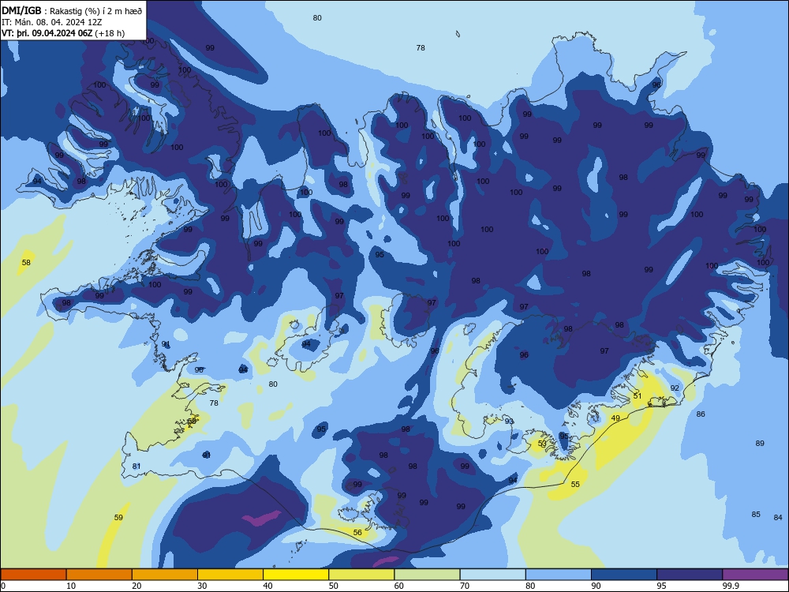Pick the pale yellow 50–60 legend swatch
Image resolution: width=789 pixels, height=592 pixels.
361,575
